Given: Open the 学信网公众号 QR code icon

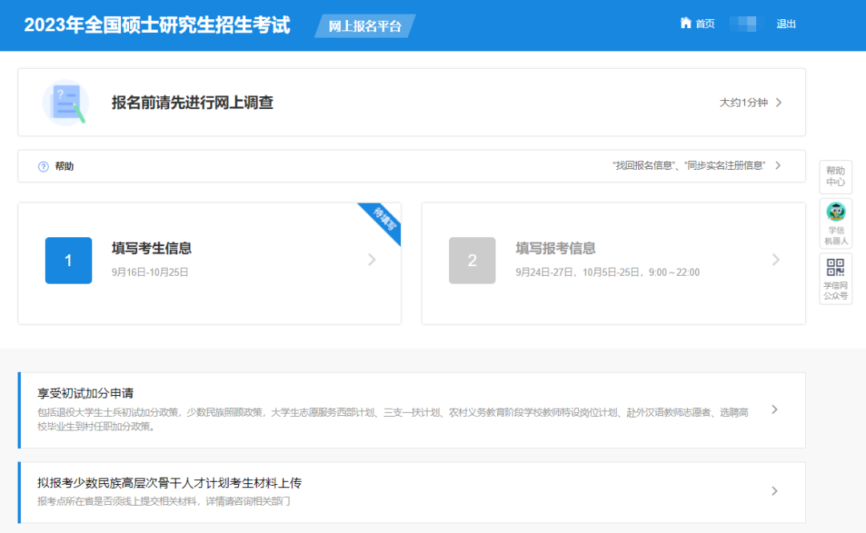Looking at the screenshot, I should [x=836, y=278].
